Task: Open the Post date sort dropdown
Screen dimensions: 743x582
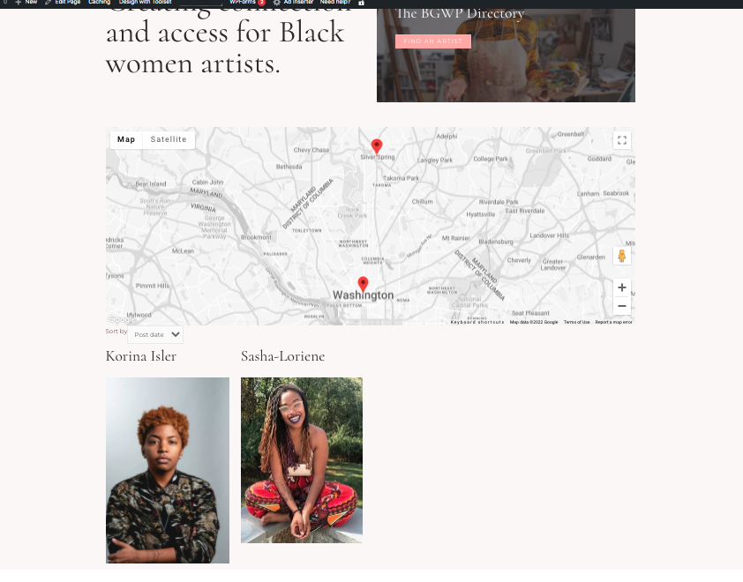Action: pyautogui.click(x=155, y=334)
